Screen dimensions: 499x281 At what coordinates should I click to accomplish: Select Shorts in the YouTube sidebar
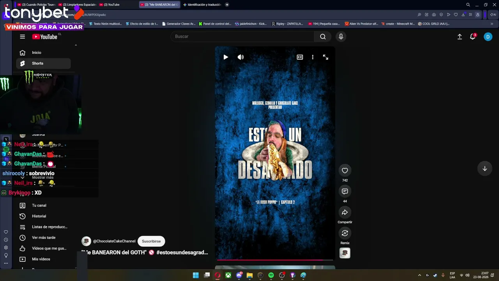click(43, 63)
